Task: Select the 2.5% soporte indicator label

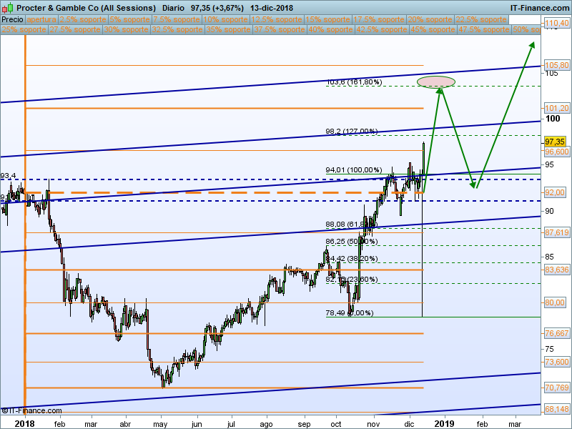Action: (x=83, y=20)
